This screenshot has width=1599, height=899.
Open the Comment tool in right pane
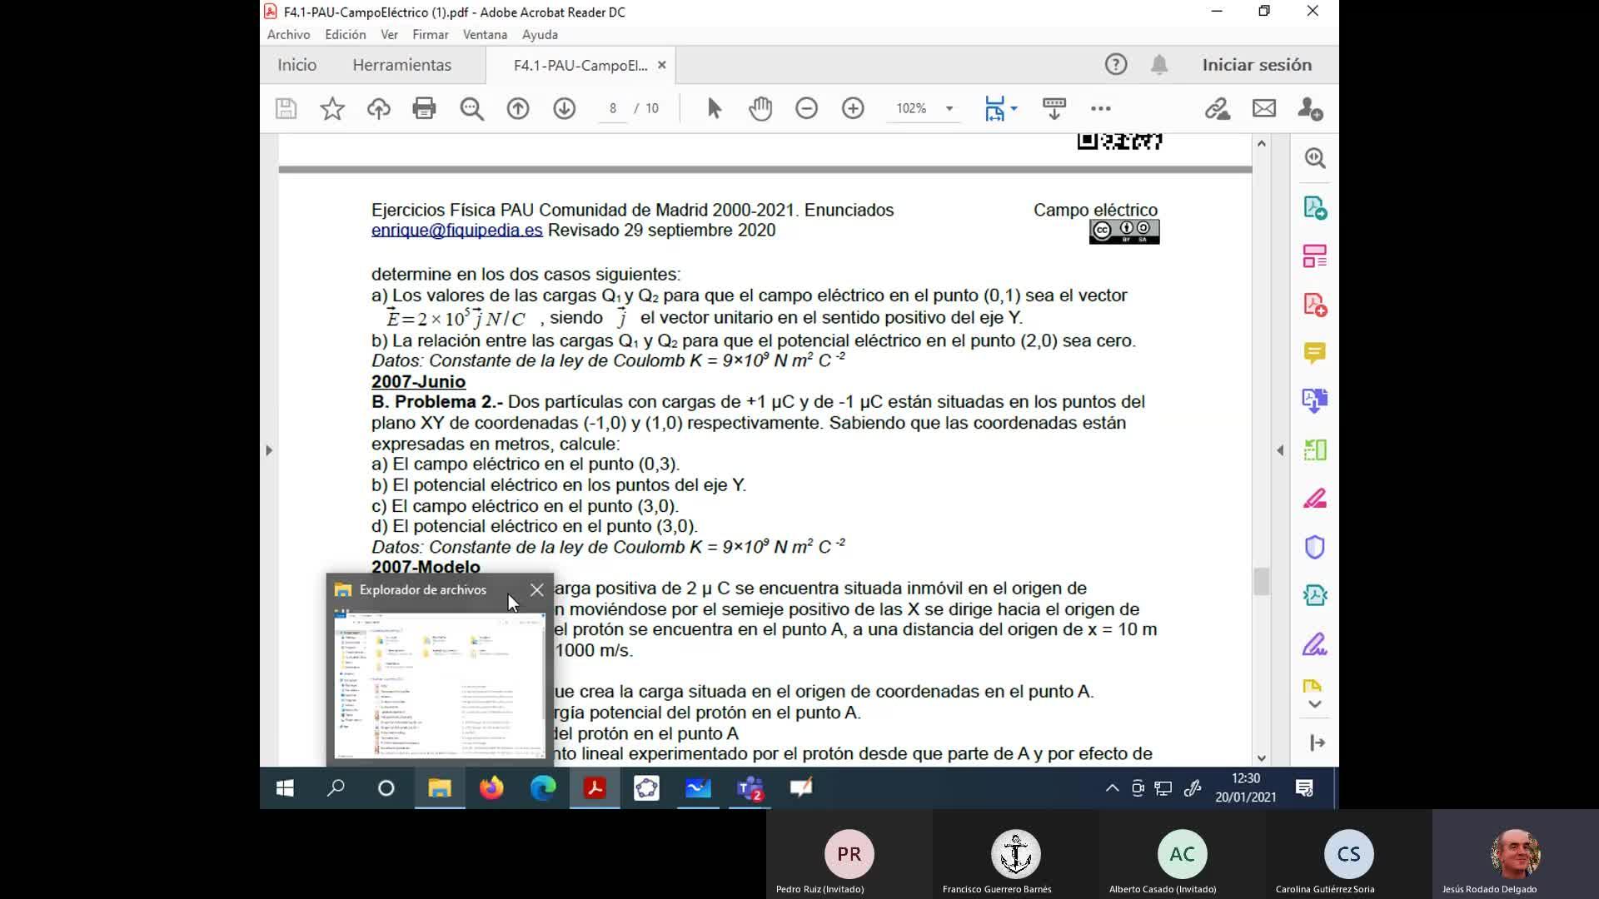1314,353
